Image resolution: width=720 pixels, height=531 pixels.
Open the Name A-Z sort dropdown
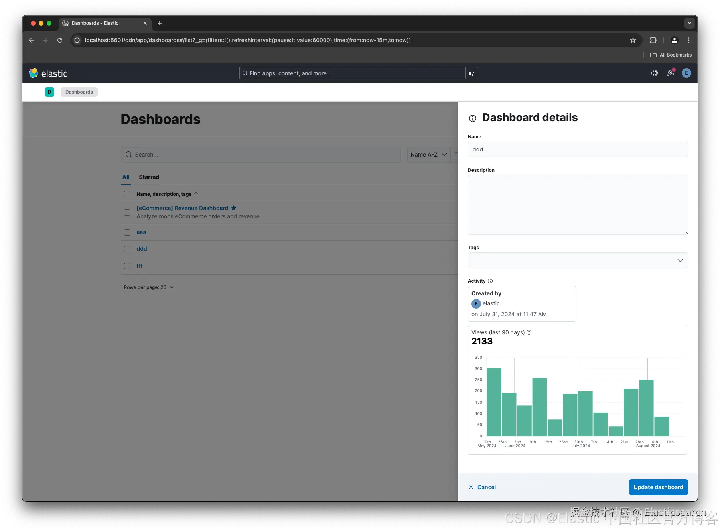428,155
